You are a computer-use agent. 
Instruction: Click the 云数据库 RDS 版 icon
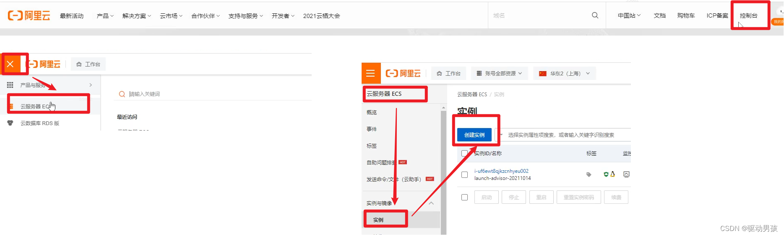pos(10,123)
